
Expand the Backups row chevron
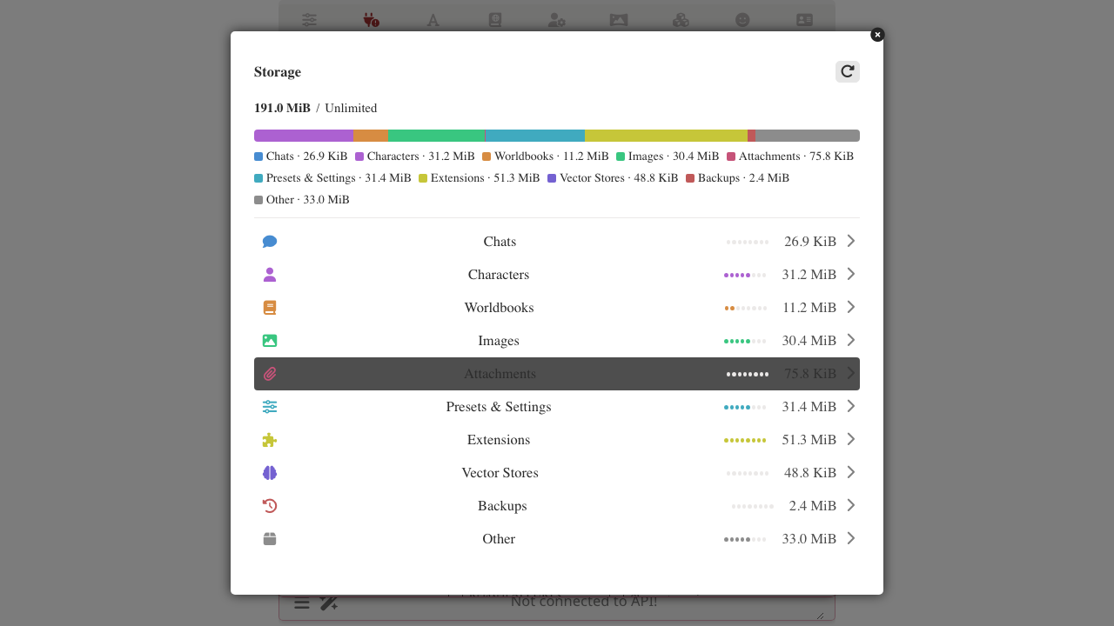click(851, 505)
